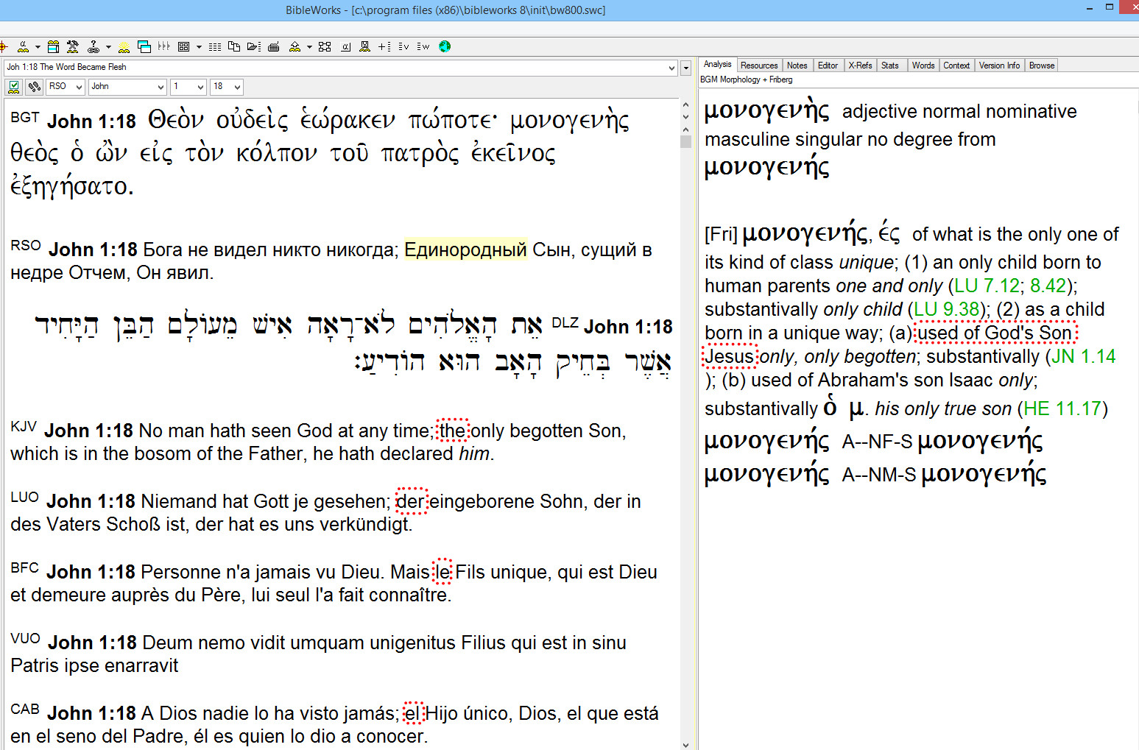Switch to the X-Refs tab

tap(860, 66)
